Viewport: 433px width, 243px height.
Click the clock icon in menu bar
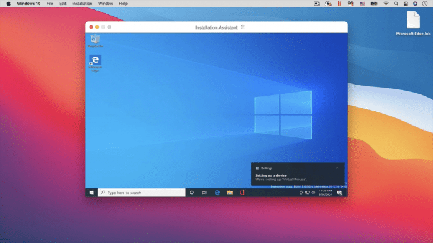pos(425,4)
